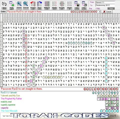This screenshot has width=120, height=119.
Task: Select 'The Prophet My Father' legend entry
Action: tap(11, 99)
